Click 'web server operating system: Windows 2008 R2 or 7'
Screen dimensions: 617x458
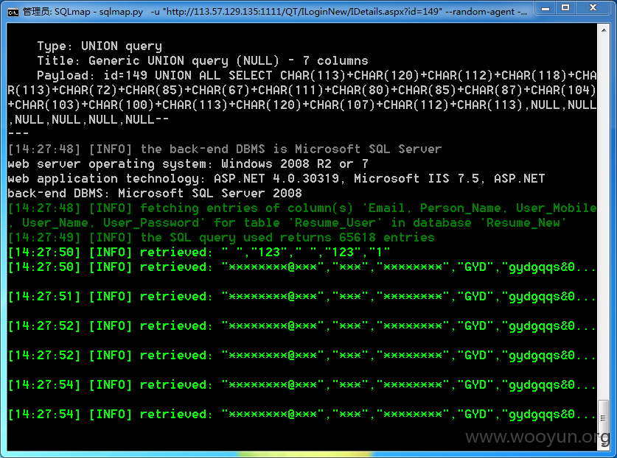coord(188,164)
